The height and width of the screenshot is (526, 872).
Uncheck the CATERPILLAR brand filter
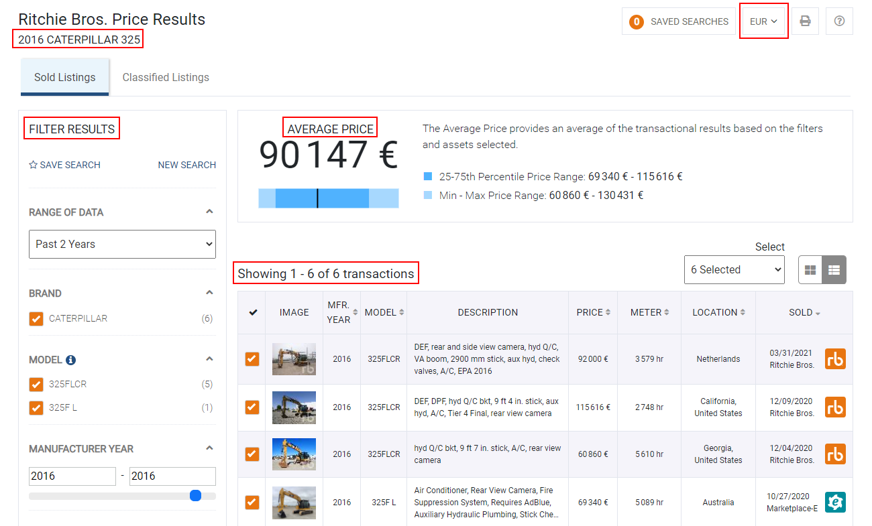click(x=36, y=318)
